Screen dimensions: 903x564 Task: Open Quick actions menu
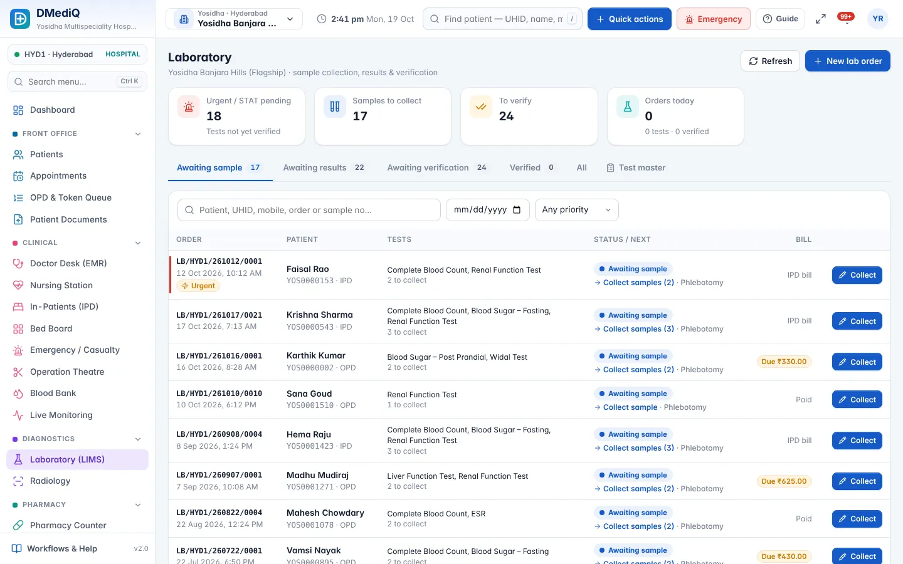tap(630, 19)
